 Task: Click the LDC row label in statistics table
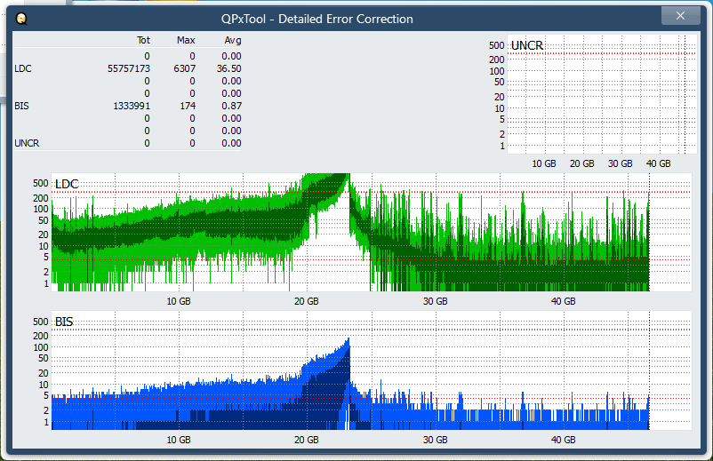point(23,68)
